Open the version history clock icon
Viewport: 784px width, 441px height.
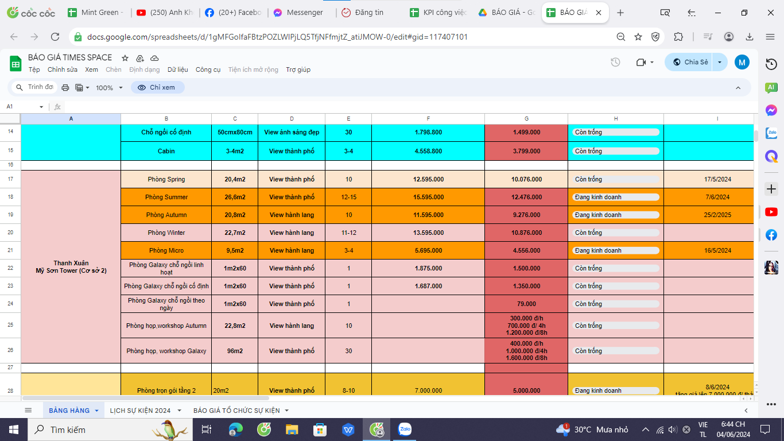click(615, 62)
